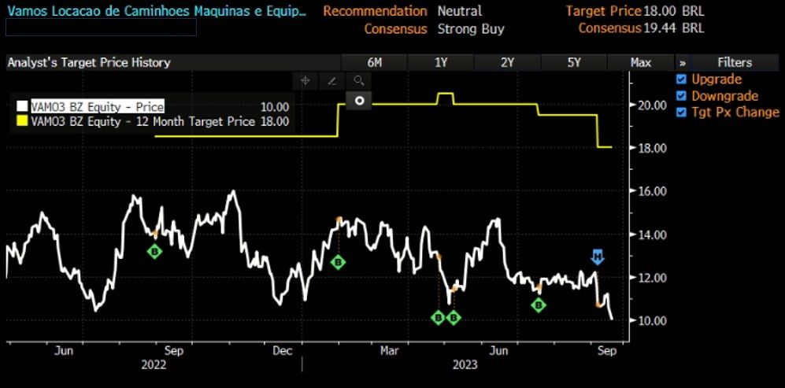Switch to the 6M time range
This screenshot has height=388, width=785.
[x=374, y=62]
